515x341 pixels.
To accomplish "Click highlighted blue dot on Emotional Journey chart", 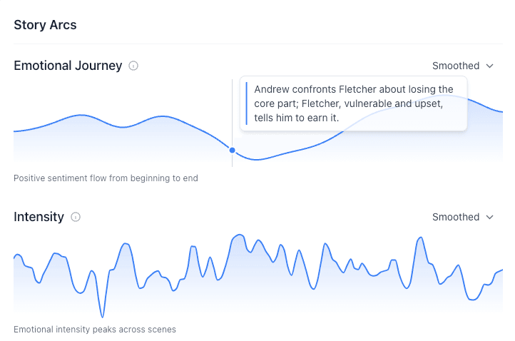I will pos(232,150).
